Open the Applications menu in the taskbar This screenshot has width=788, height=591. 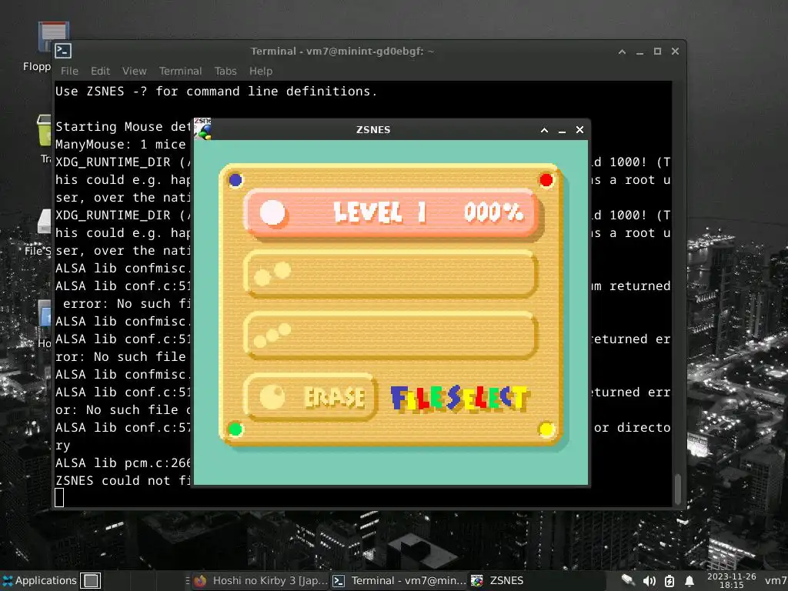point(39,580)
